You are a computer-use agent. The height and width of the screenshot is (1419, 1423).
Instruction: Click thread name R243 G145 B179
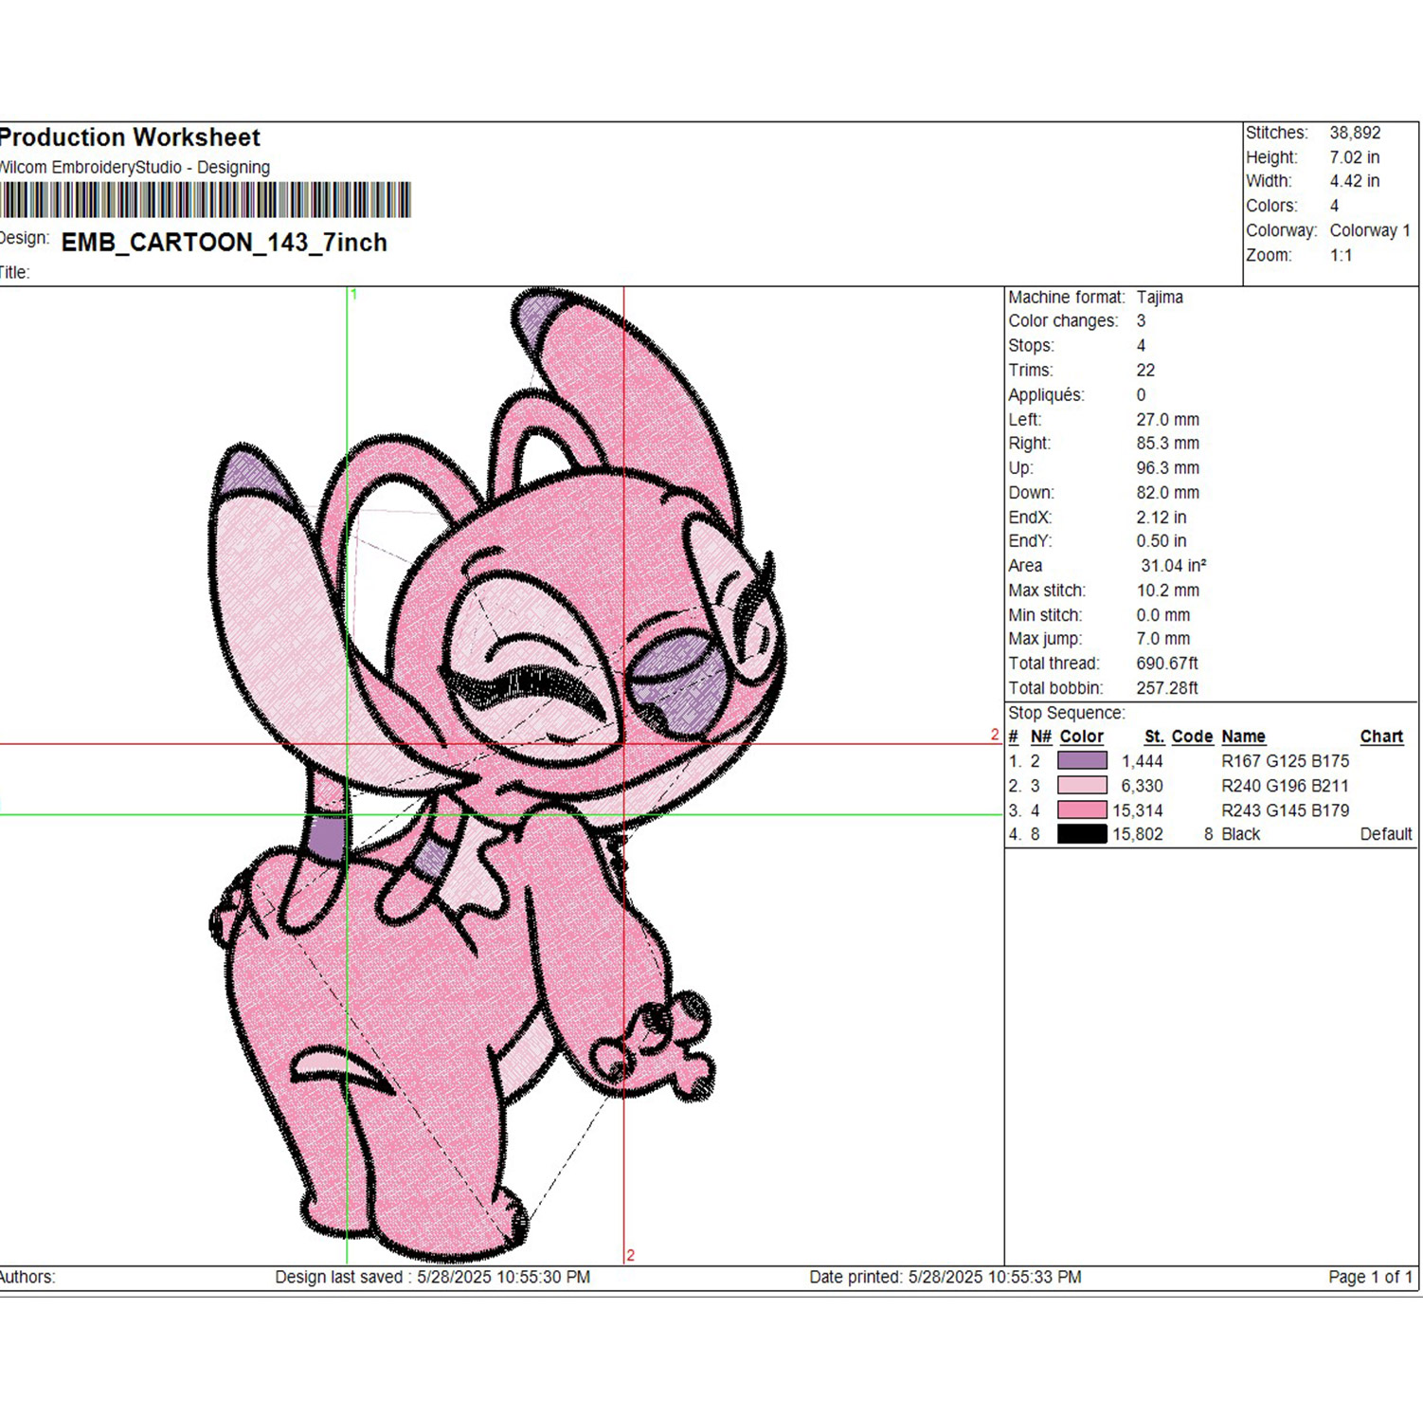click(1285, 810)
